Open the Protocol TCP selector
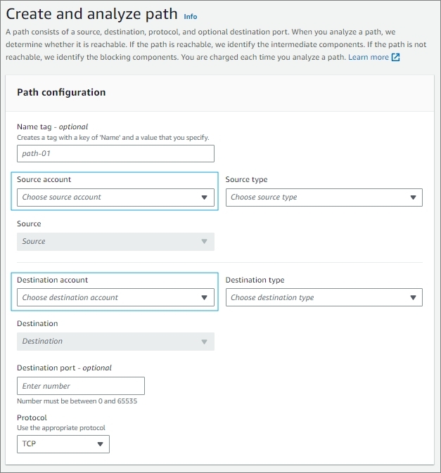 click(x=63, y=444)
